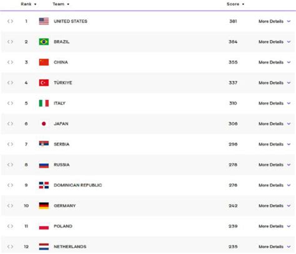Click the China flag icon

(44, 62)
